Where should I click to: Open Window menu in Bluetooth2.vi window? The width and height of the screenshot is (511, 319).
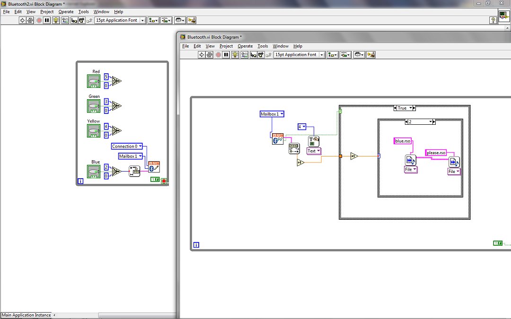click(x=101, y=12)
